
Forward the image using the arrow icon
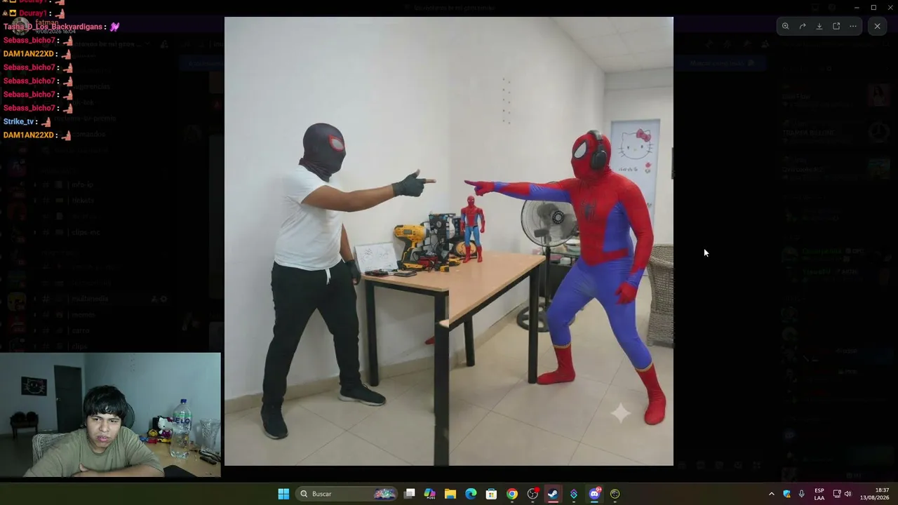coord(803,27)
